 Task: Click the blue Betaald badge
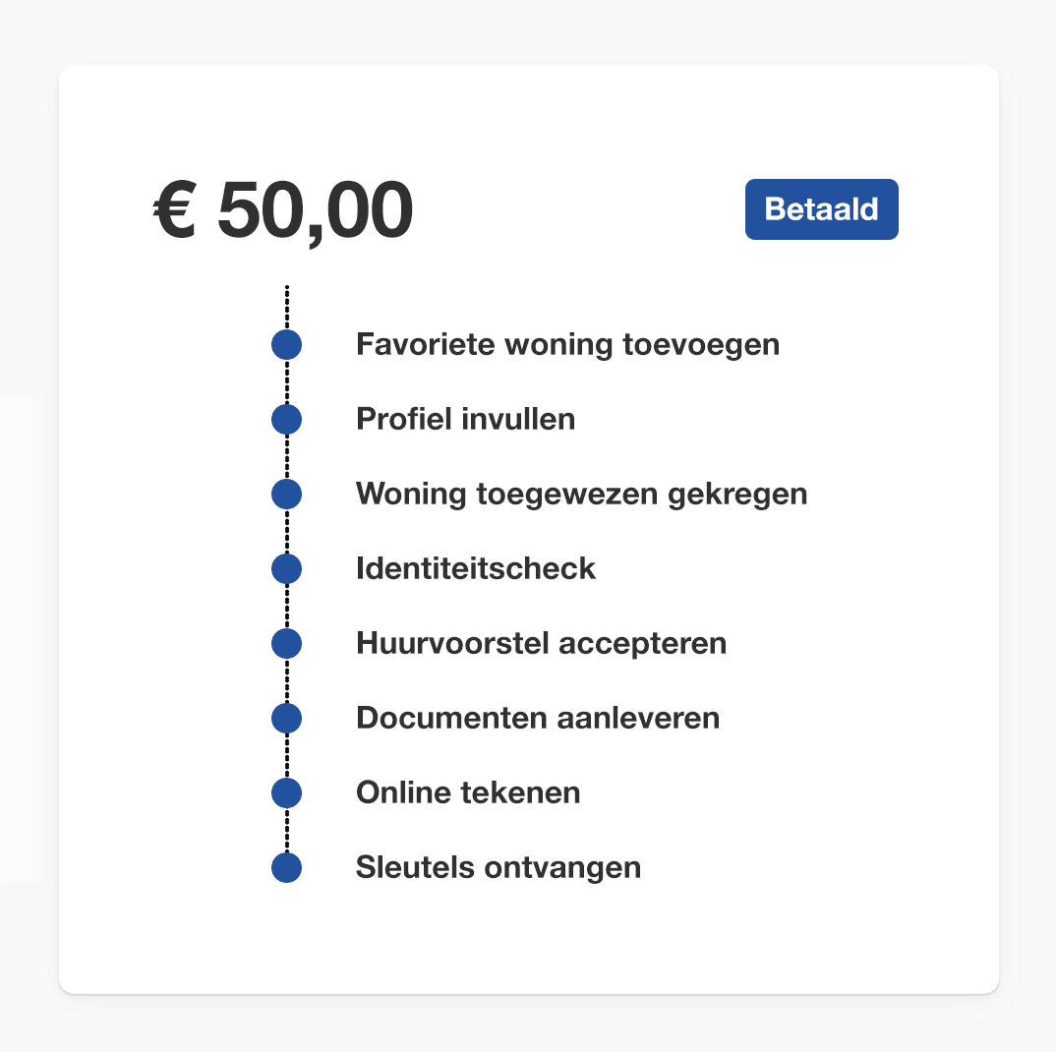click(821, 208)
